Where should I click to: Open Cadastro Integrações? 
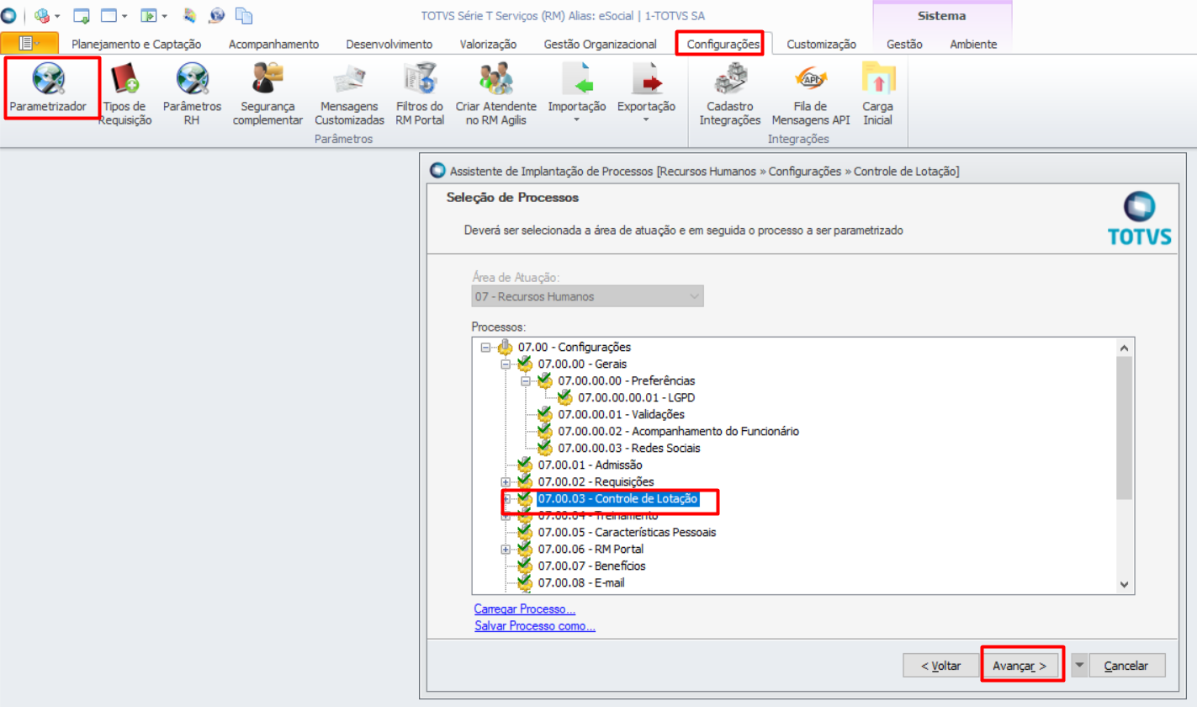(x=729, y=93)
